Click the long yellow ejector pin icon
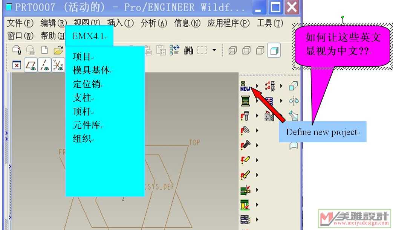The height and width of the screenshot is (230, 393). [245, 175]
